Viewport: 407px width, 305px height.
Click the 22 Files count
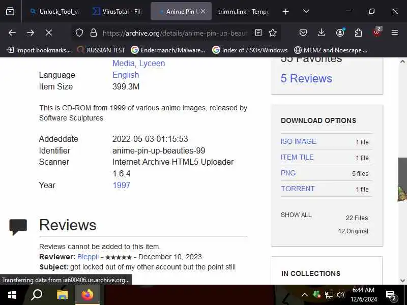click(357, 218)
